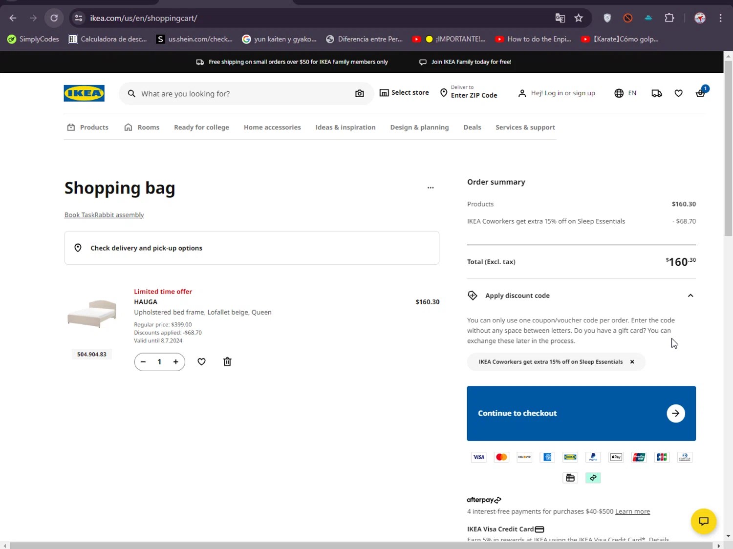Increase HAUGA quantity with plus button

pos(176,362)
